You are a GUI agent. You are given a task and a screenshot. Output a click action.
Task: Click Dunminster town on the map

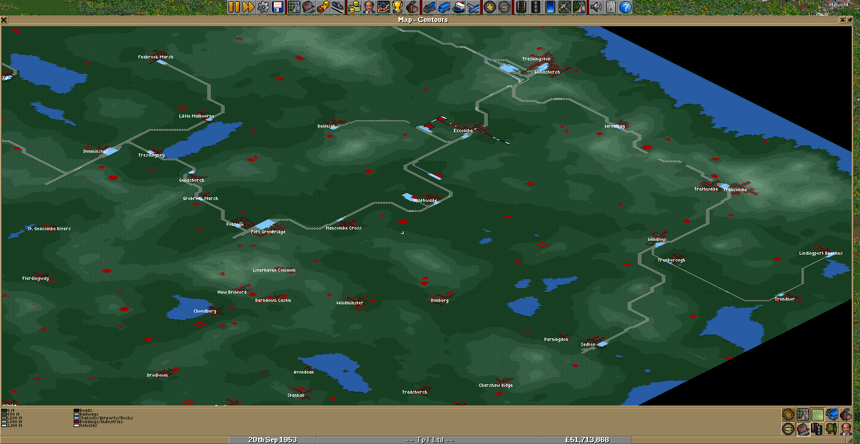[x=95, y=152]
